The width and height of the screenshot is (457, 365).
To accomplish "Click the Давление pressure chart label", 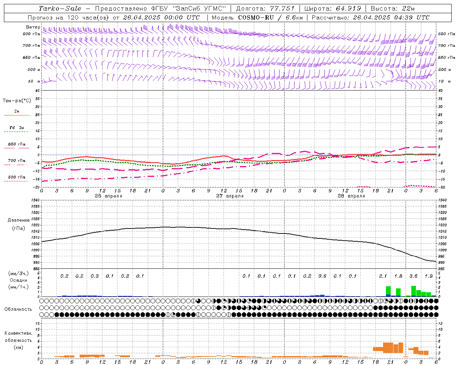I will pyautogui.click(x=19, y=220).
